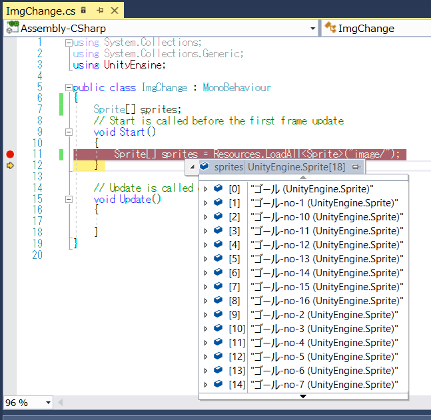Select value "ゴール-no-1 (UnityEngine.Sprite)"
The width and height of the screenshot is (431, 420).
324,203
